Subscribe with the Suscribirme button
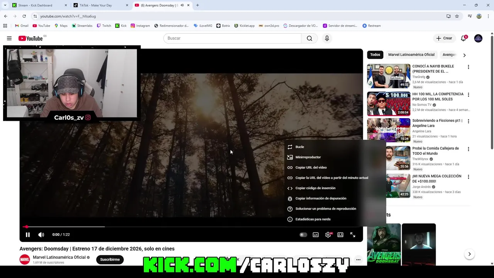 [110, 259]
